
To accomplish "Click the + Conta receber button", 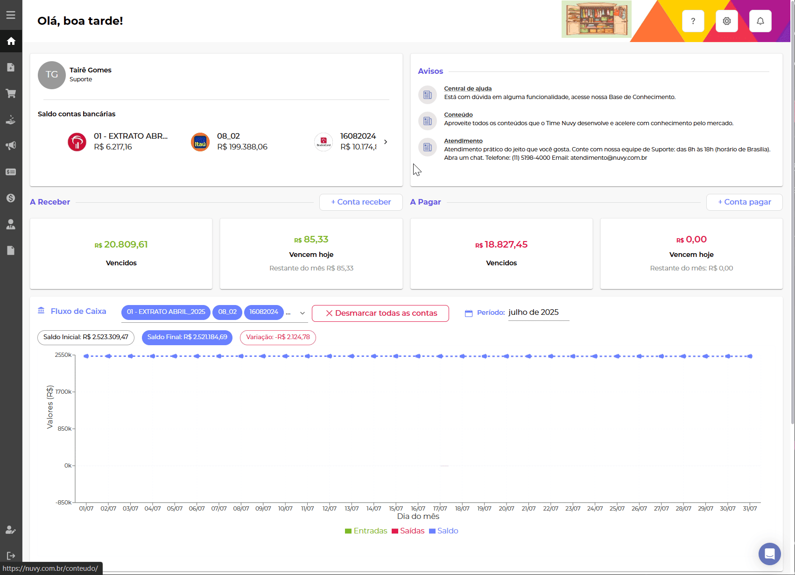I will 361,202.
